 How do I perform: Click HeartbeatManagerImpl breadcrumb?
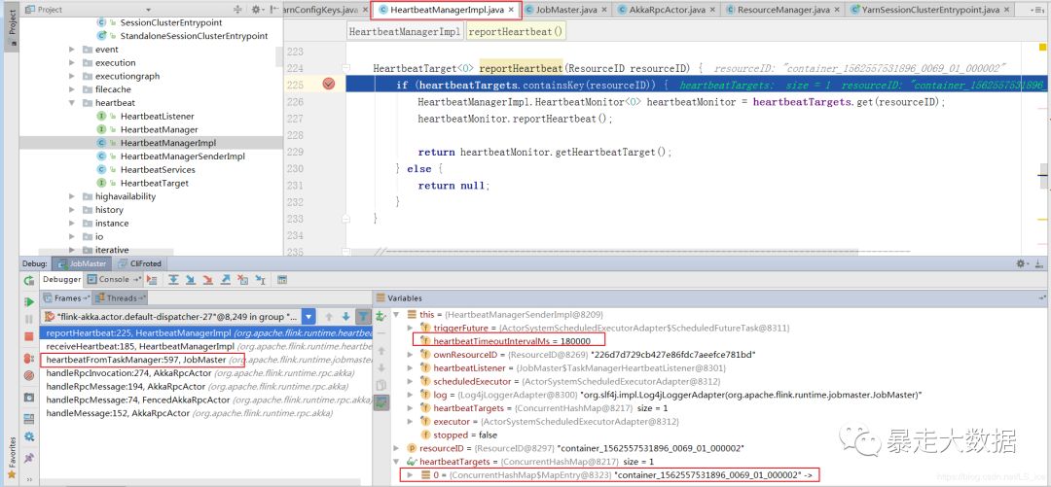pyautogui.click(x=405, y=31)
